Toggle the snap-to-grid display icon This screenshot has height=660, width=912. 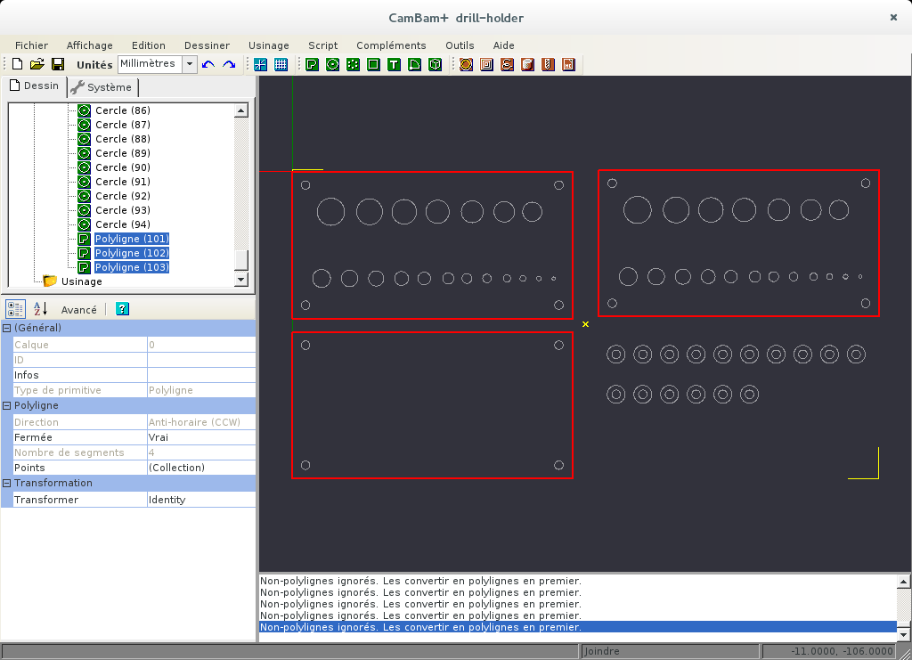click(281, 64)
